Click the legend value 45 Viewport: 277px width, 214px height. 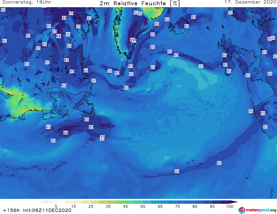point(125,206)
